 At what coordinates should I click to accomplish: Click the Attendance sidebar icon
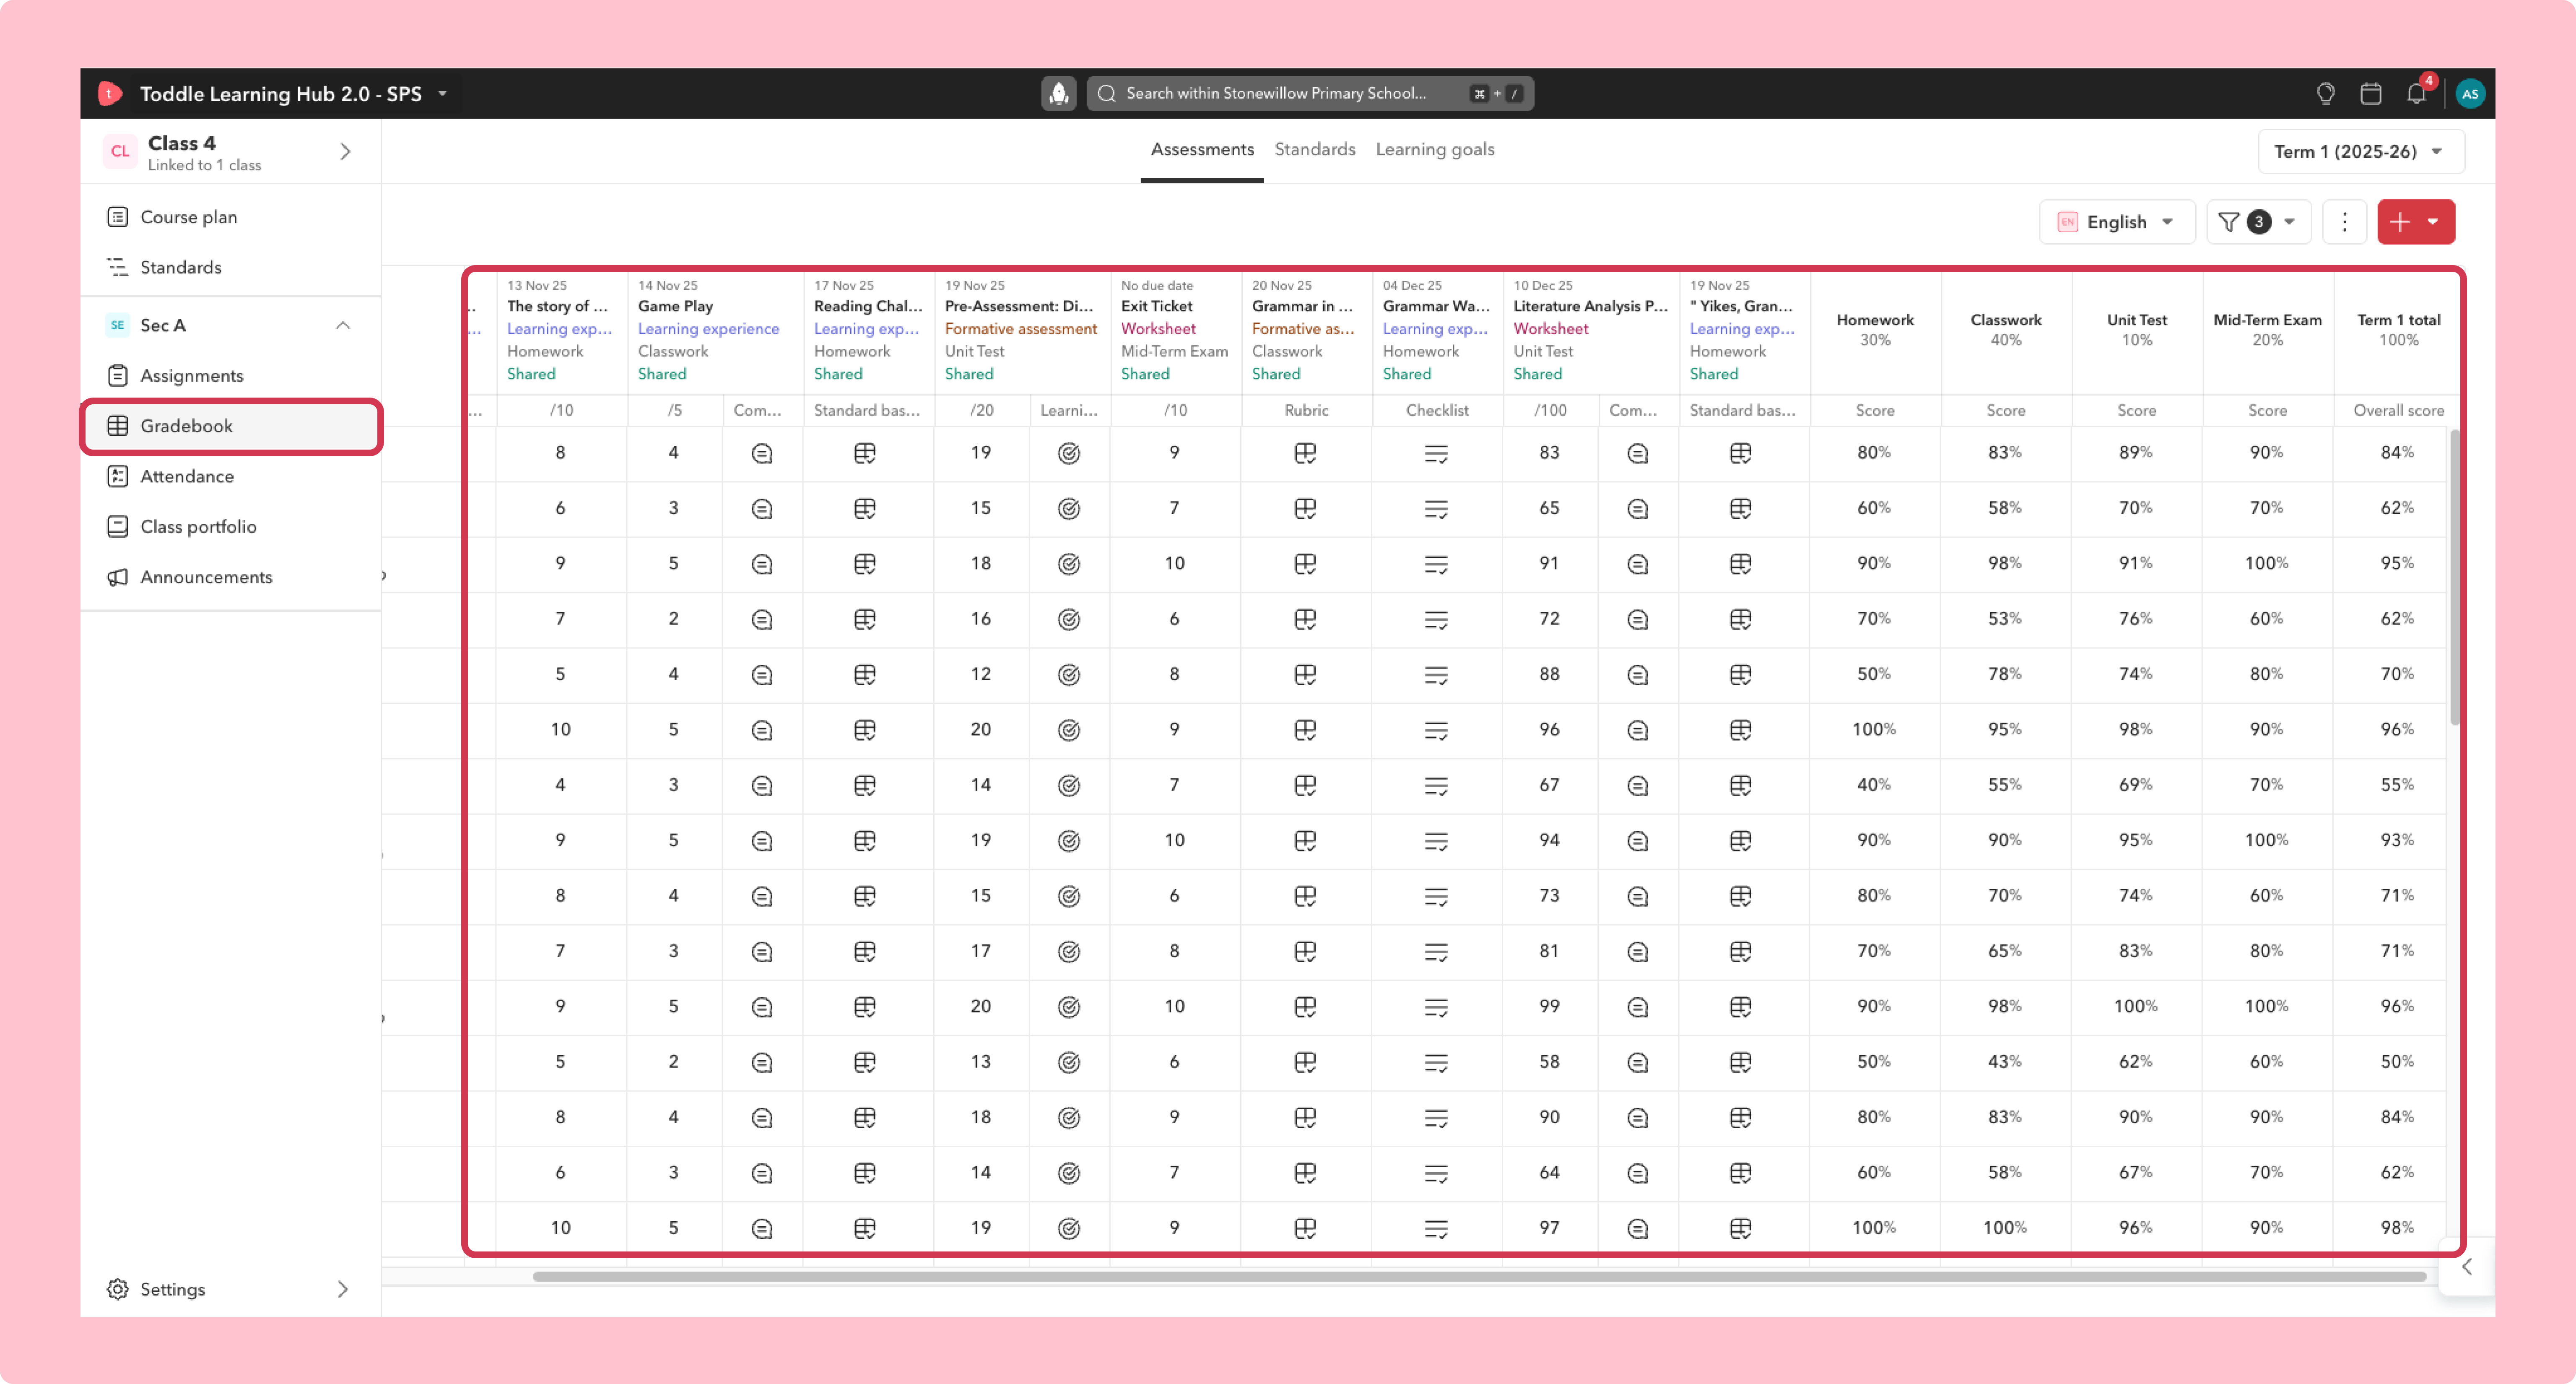(117, 476)
